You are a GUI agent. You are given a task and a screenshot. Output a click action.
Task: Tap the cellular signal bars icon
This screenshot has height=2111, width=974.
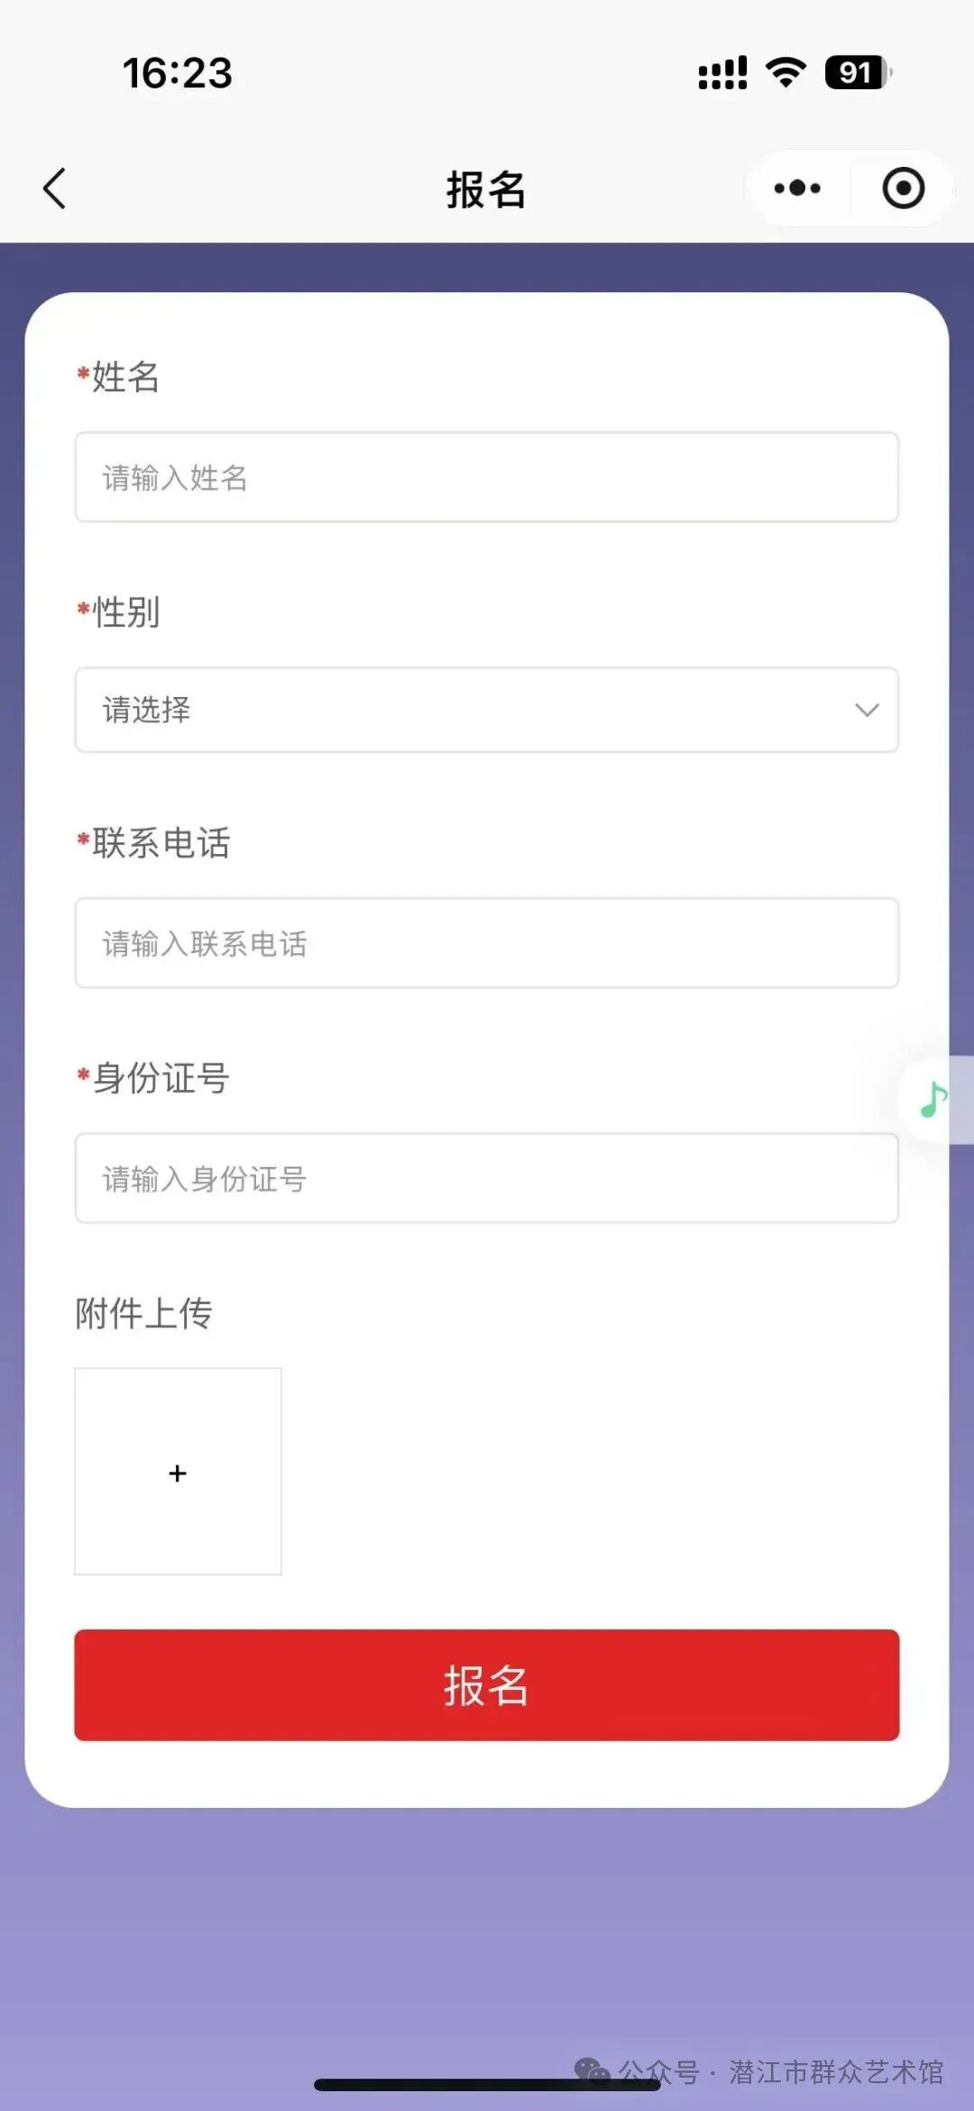722,73
